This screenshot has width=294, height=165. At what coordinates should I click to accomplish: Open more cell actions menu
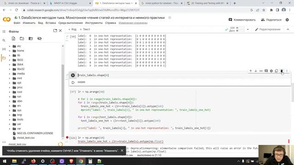[x=287, y=71]
